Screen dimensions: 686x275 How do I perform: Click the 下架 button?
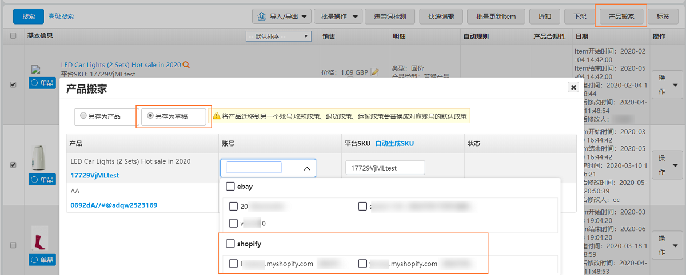pyautogui.click(x=579, y=17)
